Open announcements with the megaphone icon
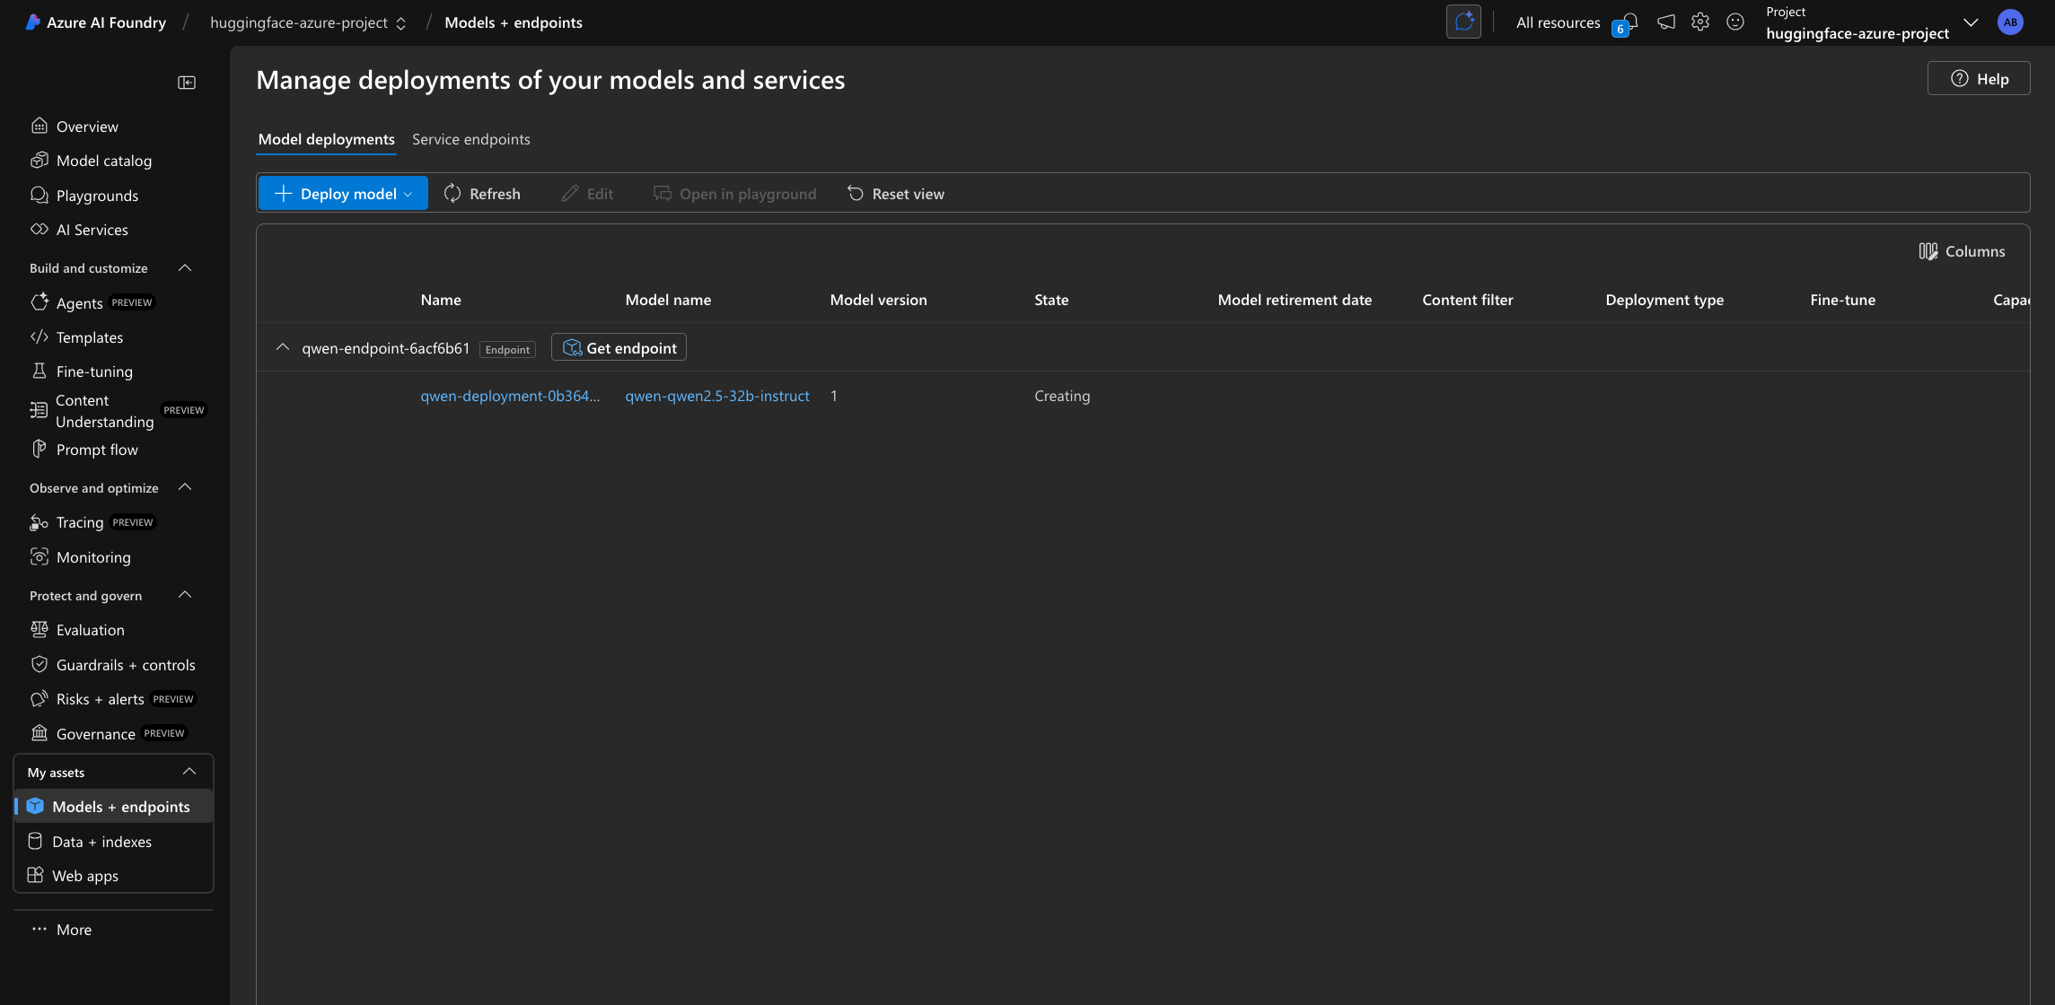 click(1665, 22)
